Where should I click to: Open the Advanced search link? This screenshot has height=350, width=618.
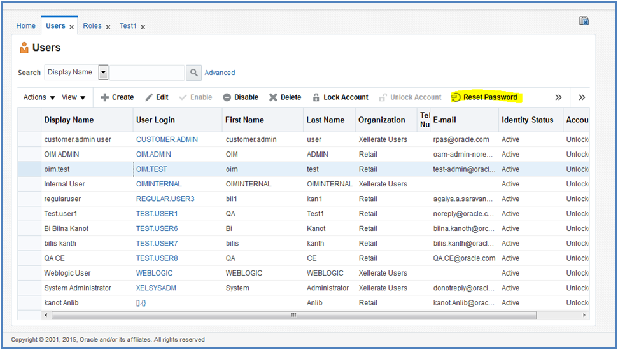[x=220, y=73]
